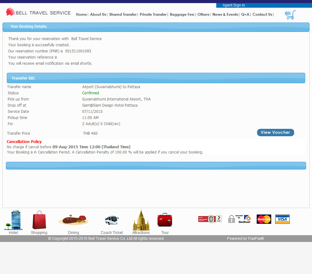Click the green Confirmed status text
Screen dimensions: 312x274
tap(91, 93)
